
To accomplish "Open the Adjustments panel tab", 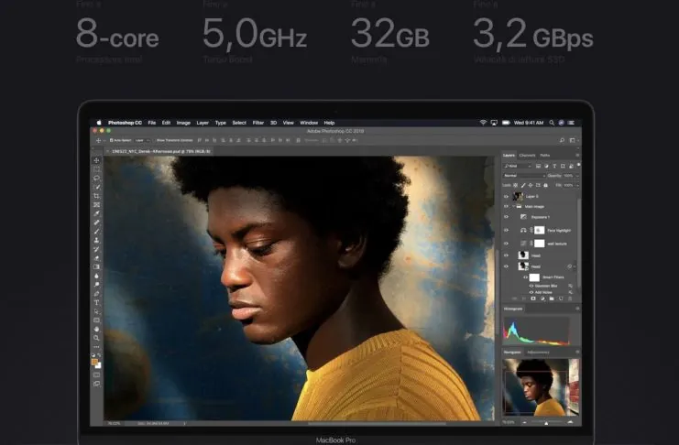I will (538, 352).
